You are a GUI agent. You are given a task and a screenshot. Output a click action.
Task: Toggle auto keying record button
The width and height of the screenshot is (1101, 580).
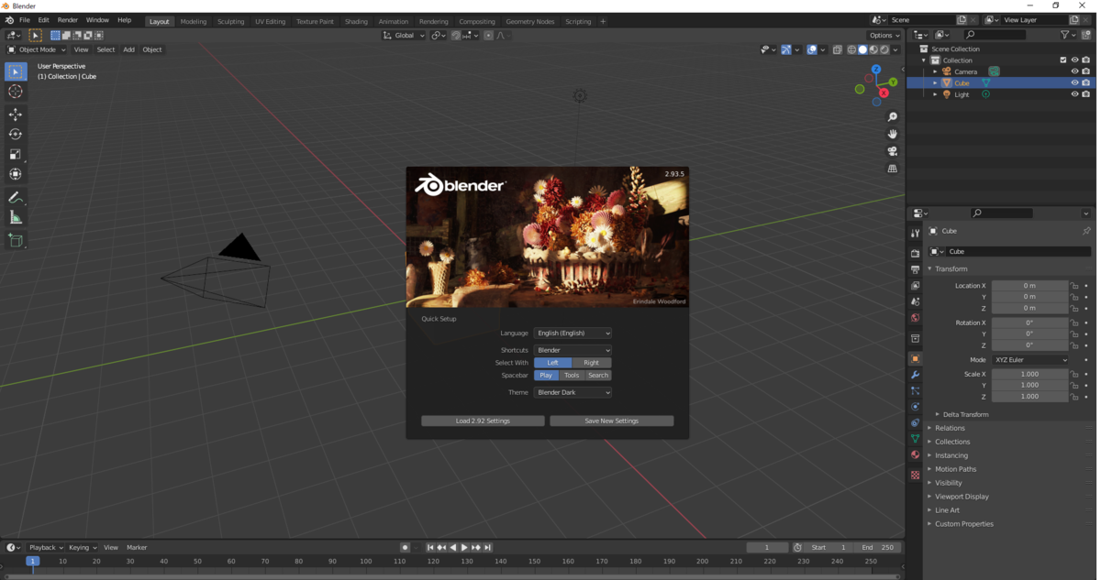pyautogui.click(x=405, y=547)
